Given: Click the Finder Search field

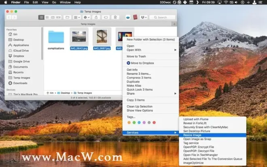Looking at the screenshot, I should coord(162,17).
